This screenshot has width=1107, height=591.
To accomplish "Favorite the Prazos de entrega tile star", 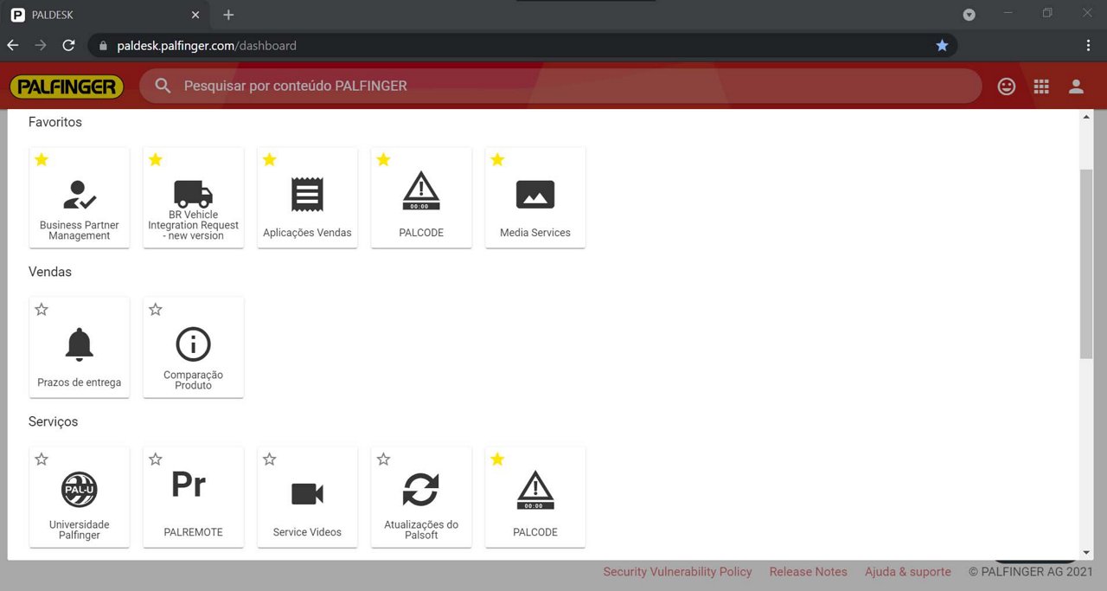I will 42,310.
